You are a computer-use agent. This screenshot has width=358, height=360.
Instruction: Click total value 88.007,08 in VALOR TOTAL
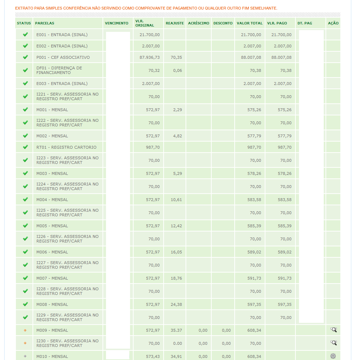(x=251, y=57)
